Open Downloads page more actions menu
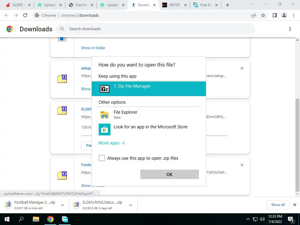The image size is (300, 225). [x=290, y=29]
